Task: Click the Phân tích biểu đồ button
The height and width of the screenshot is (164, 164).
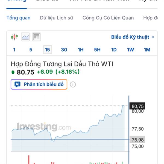Action: point(39,84)
